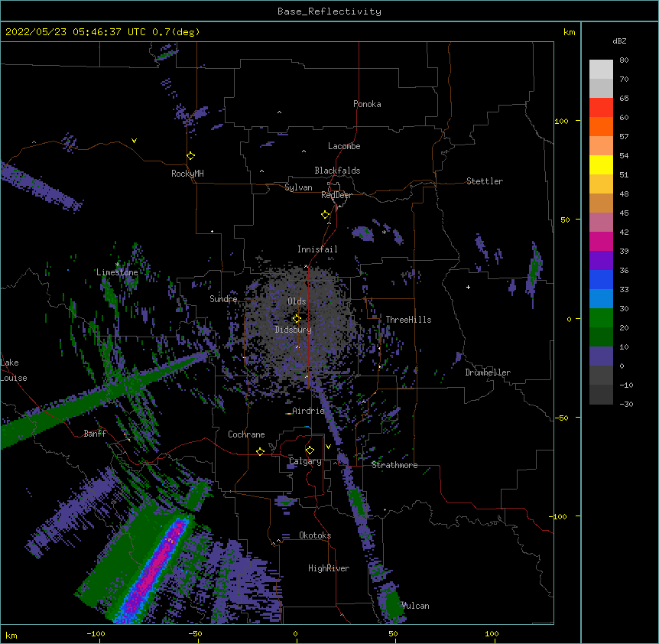Select the magenta 42-39 dBZ legend swatch
The image size is (659, 644).
pyautogui.click(x=601, y=241)
